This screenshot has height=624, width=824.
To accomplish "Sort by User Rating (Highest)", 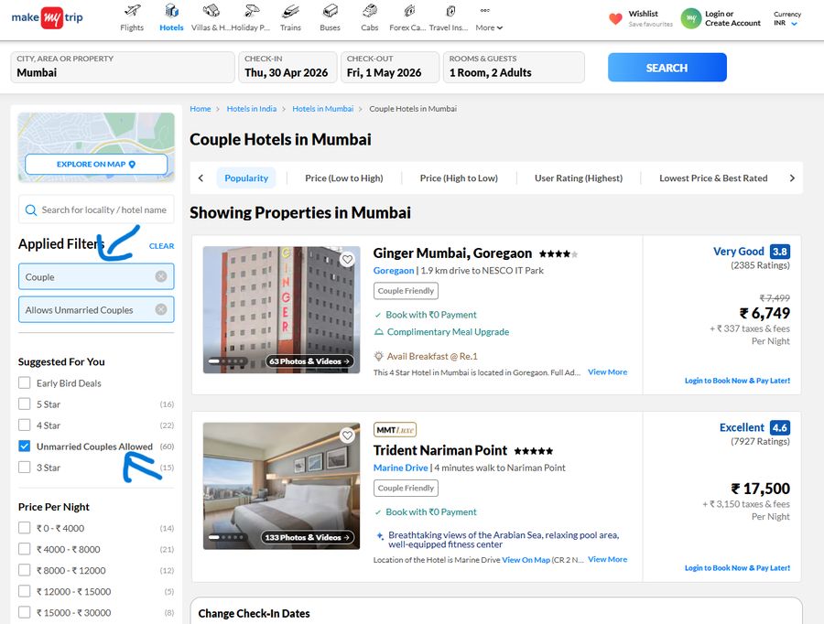I will pyautogui.click(x=579, y=178).
